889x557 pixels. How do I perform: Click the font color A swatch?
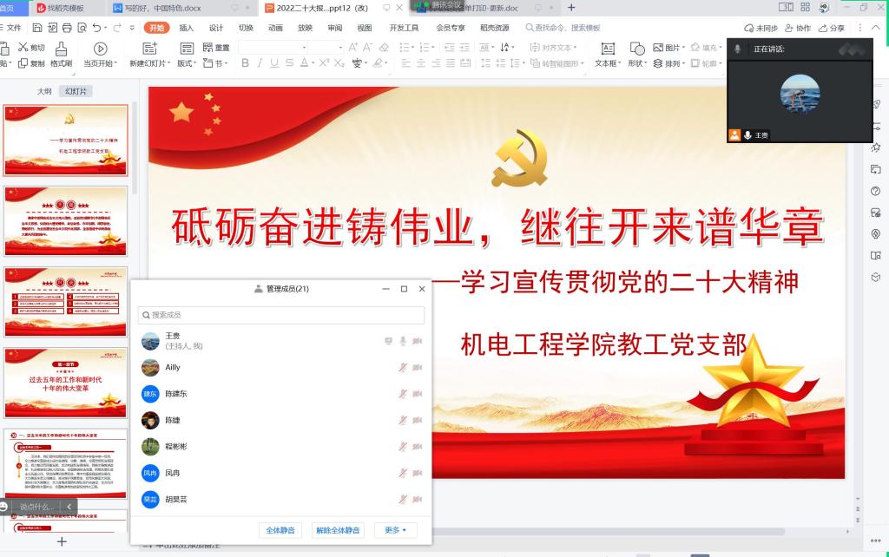[305, 62]
